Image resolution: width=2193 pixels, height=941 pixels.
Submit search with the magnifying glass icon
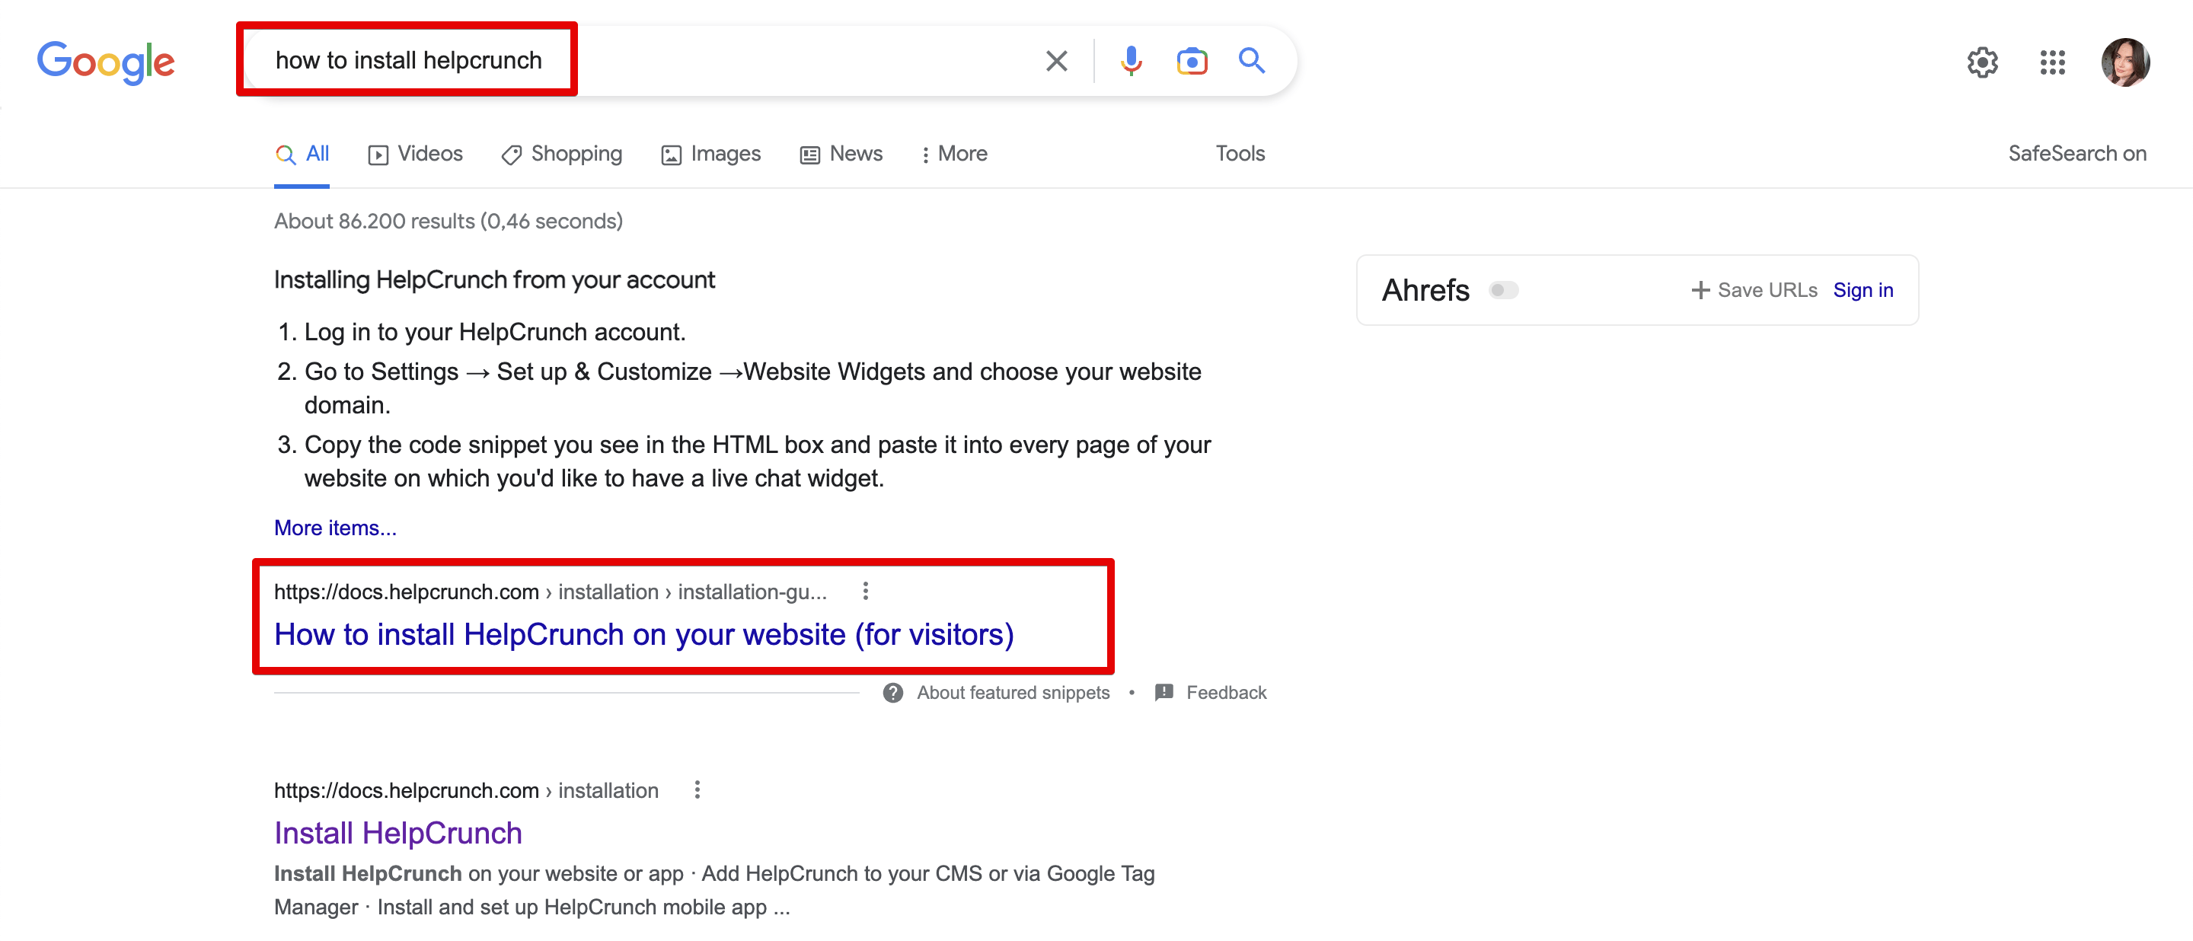1251,60
